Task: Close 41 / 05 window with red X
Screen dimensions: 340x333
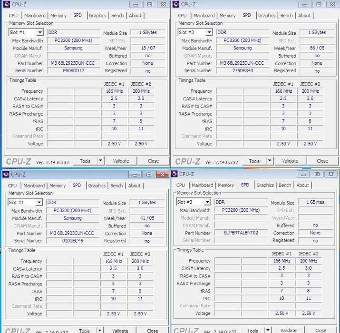Action: 163,175
